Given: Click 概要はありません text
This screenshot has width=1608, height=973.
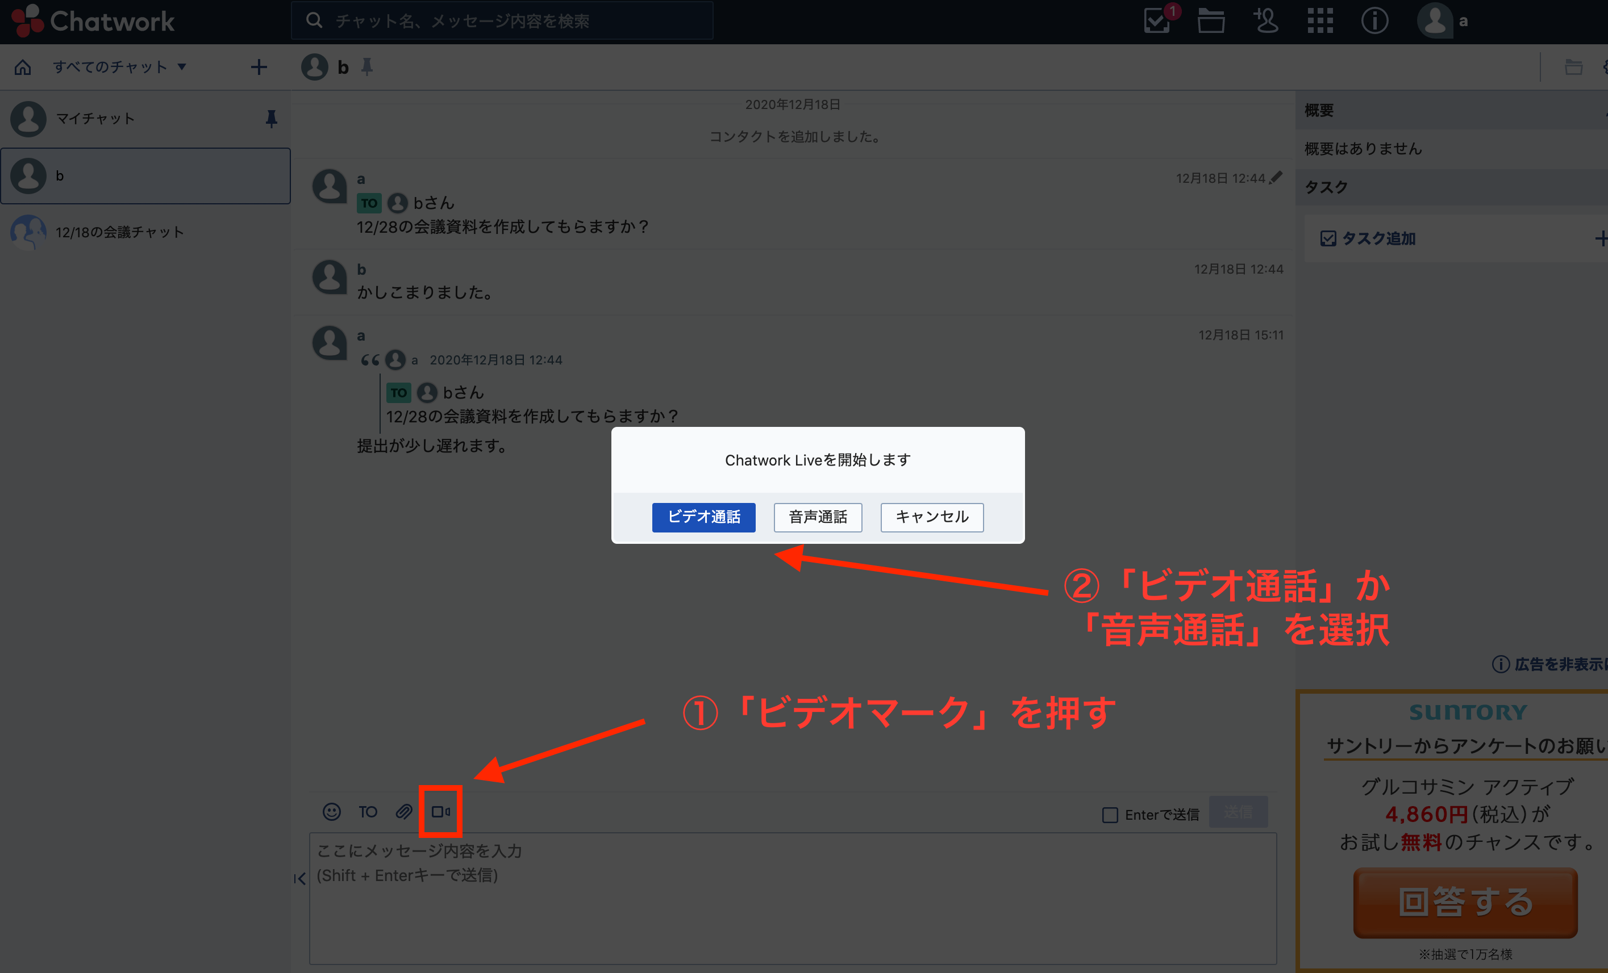Looking at the screenshot, I should 1363,149.
